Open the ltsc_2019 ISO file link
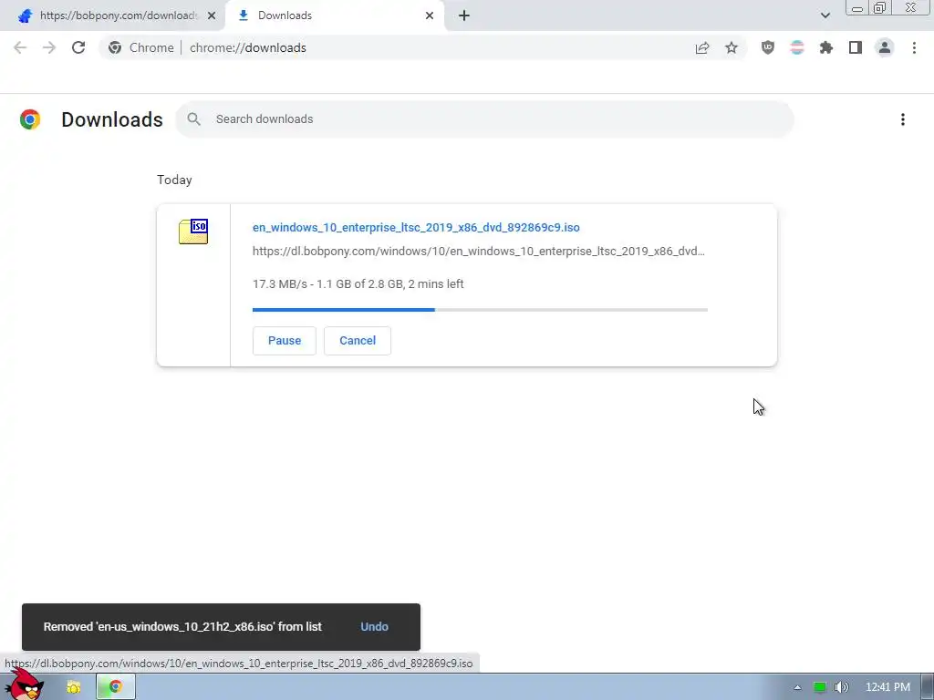934x700 pixels. 416,227
